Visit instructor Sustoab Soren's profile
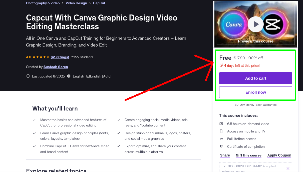 56,67
